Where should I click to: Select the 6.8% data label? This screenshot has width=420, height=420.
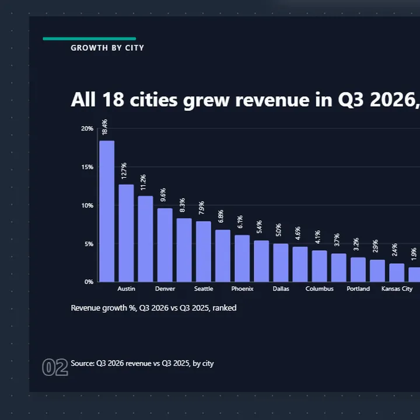click(220, 216)
